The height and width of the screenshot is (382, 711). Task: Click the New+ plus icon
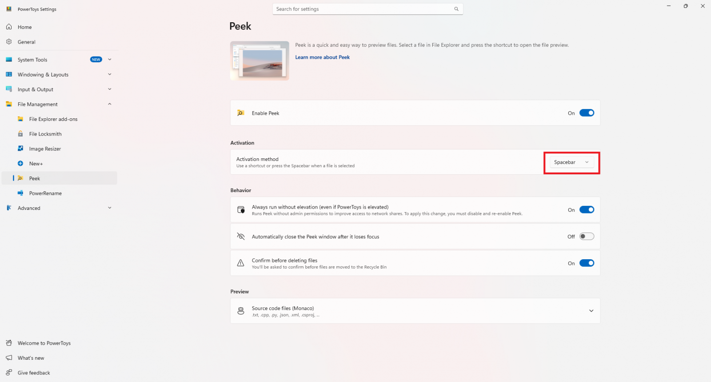click(20, 164)
